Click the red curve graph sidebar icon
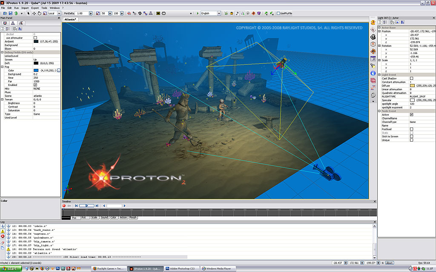This screenshot has height=272, width=436. tap(373, 88)
